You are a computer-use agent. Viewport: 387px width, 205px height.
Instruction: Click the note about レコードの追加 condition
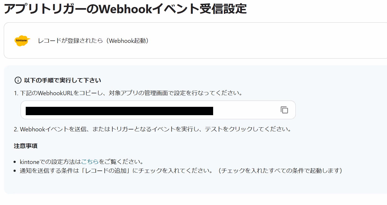point(181,171)
